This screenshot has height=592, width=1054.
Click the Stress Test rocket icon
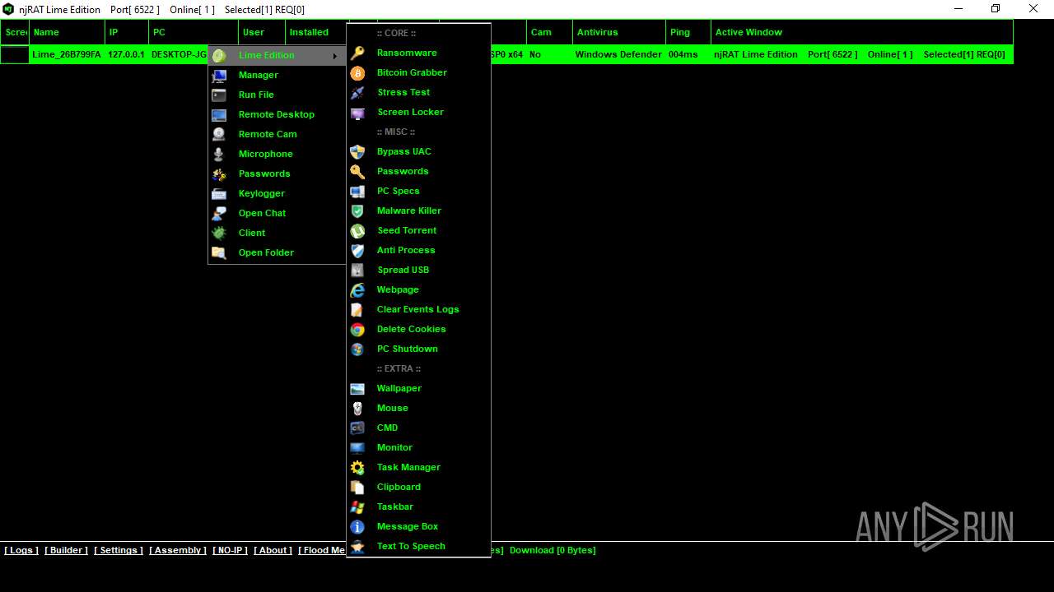[357, 93]
